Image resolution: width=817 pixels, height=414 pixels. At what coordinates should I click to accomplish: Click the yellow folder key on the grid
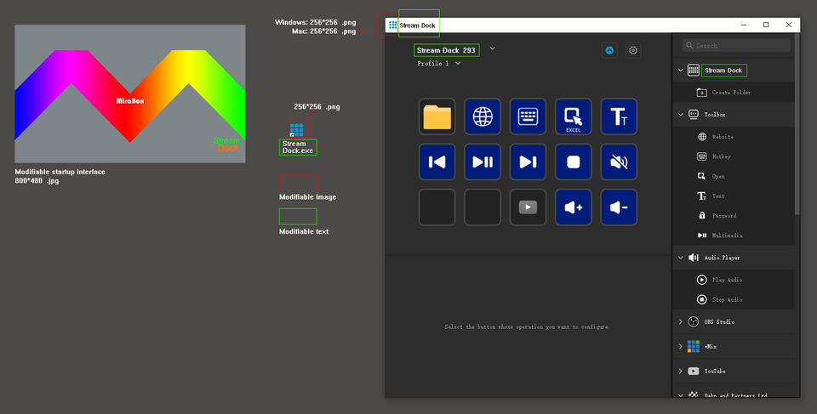[x=437, y=116]
